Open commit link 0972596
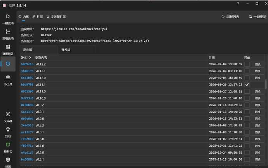This screenshot has width=268, height=168. (27, 91)
